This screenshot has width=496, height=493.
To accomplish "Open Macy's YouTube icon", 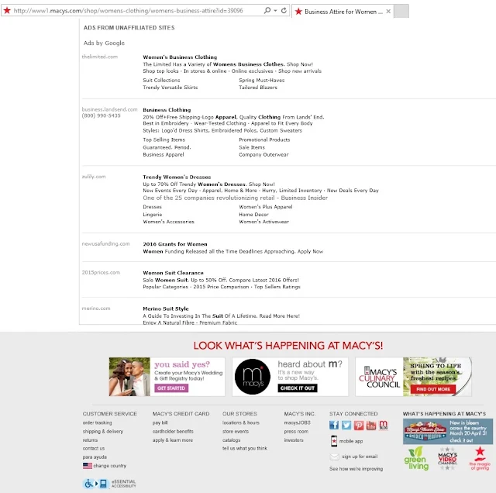I will [x=371, y=425].
